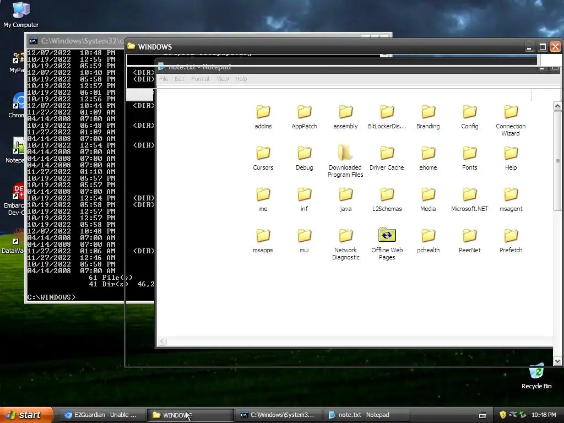
Task: Click the C:\WINDOWS> command prompt line
Action: pyautogui.click(x=51, y=297)
